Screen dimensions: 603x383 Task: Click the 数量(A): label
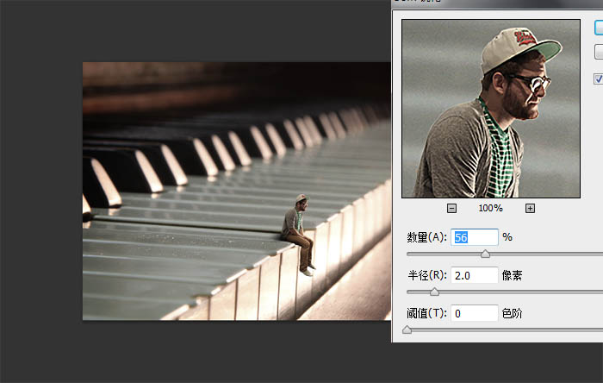pyautogui.click(x=427, y=237)
